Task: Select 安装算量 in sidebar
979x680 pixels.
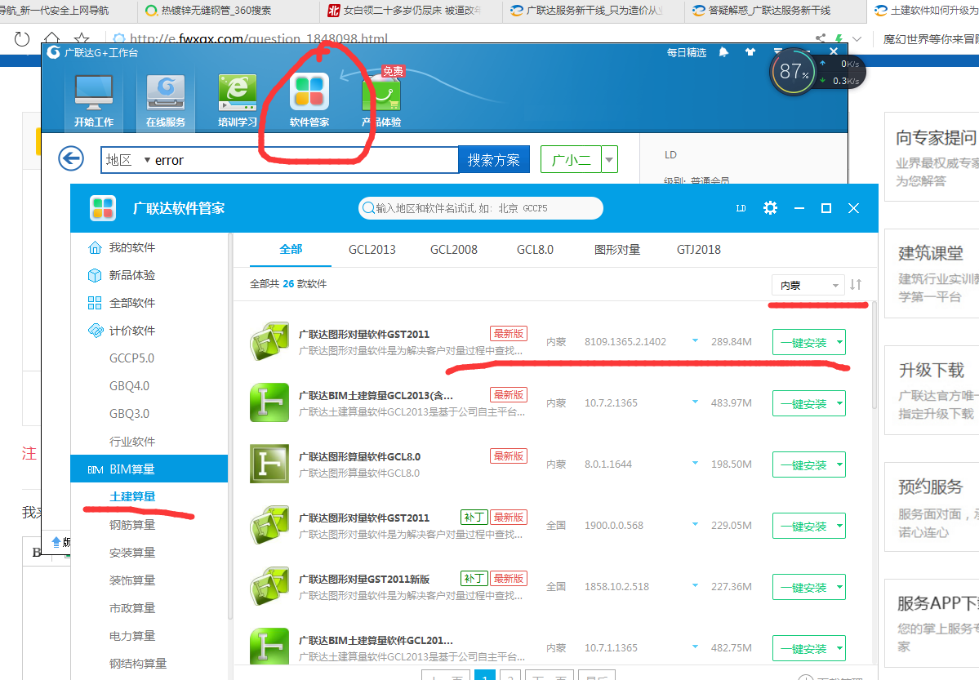Action: [132, 552]
